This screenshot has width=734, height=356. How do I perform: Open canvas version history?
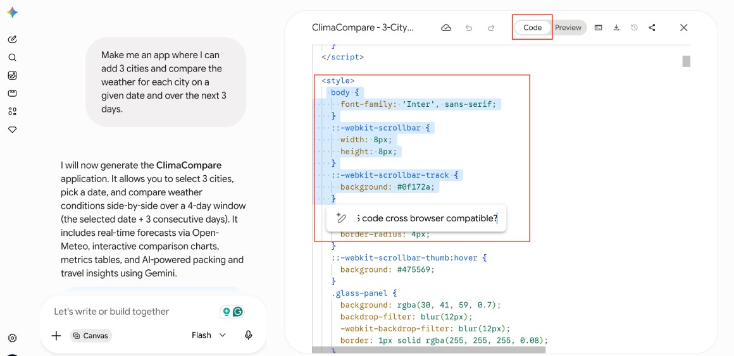634,28
